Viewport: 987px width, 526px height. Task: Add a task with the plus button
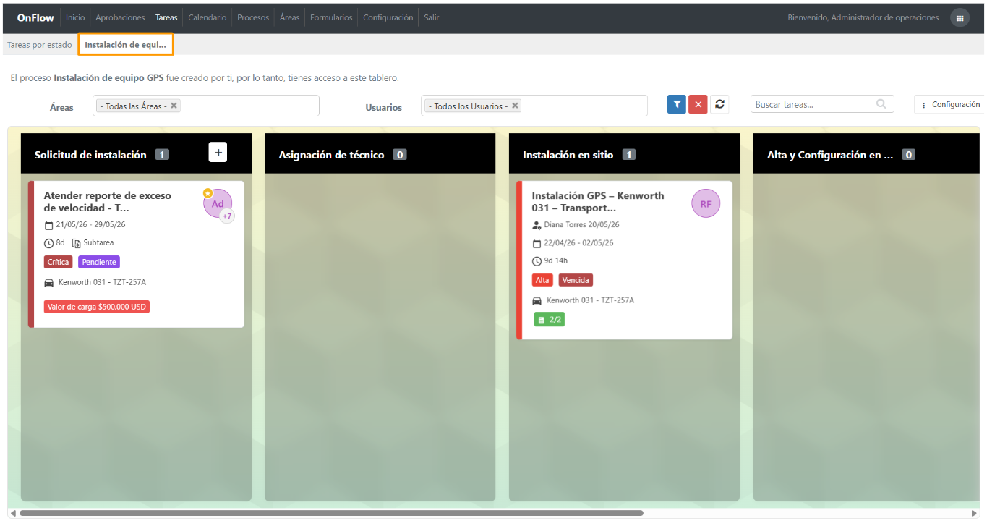click(218, 152)
